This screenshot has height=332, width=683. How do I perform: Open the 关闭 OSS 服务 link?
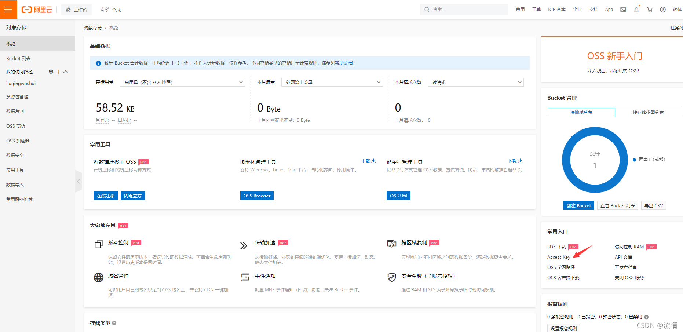(629, 278)
